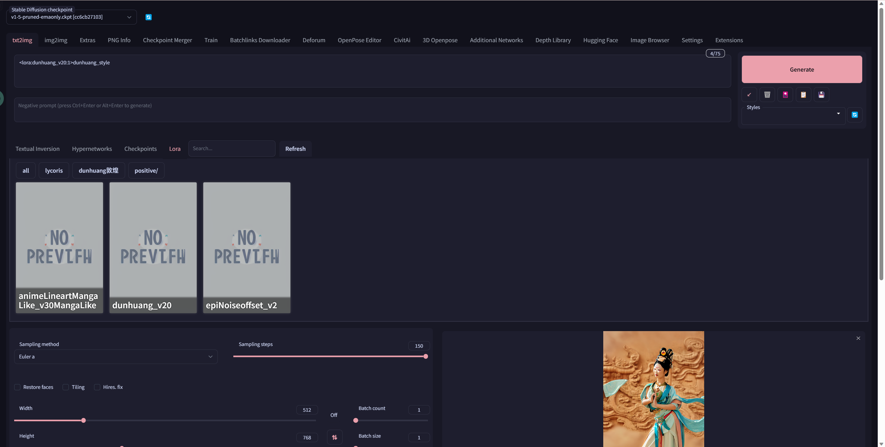Image resolution: width=885 pixels, height=447 pixels.
Task: Click the blue refresh icon next to Styles
Action: 855,115
